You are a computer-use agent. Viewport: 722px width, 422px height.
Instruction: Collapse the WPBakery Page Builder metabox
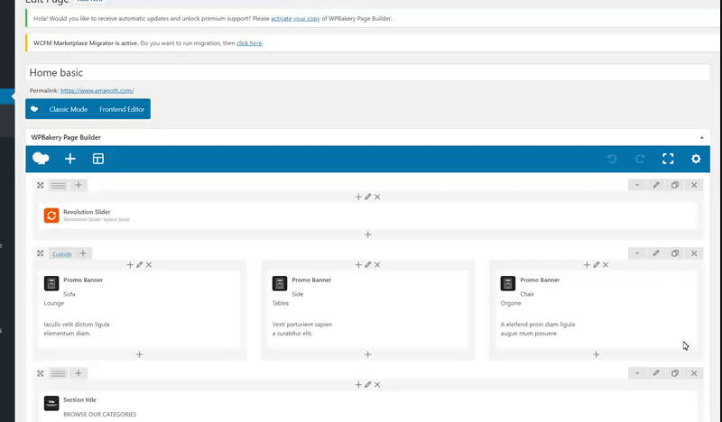[x=702, y=138]
